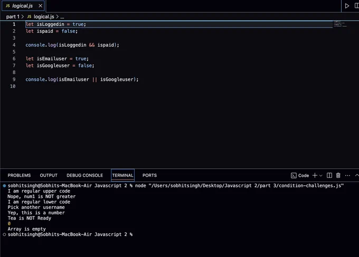359x257 pixels.
Task: Focus the terminal input prompt on last line
Action: [x=70, y=234]
